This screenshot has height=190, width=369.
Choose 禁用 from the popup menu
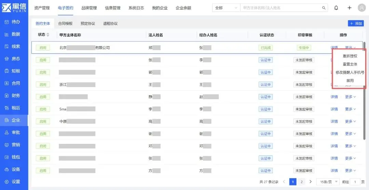[x=350, y=81]
